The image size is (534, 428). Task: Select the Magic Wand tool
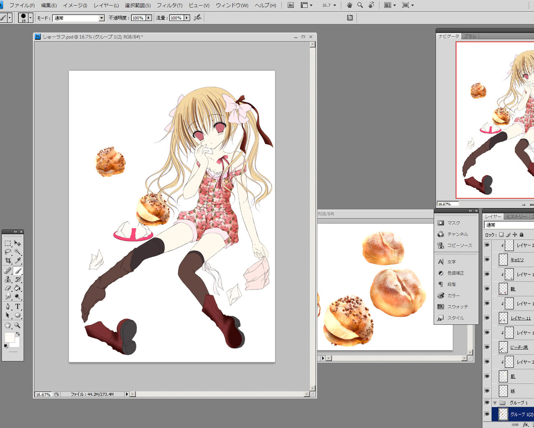tap(18, 252)
